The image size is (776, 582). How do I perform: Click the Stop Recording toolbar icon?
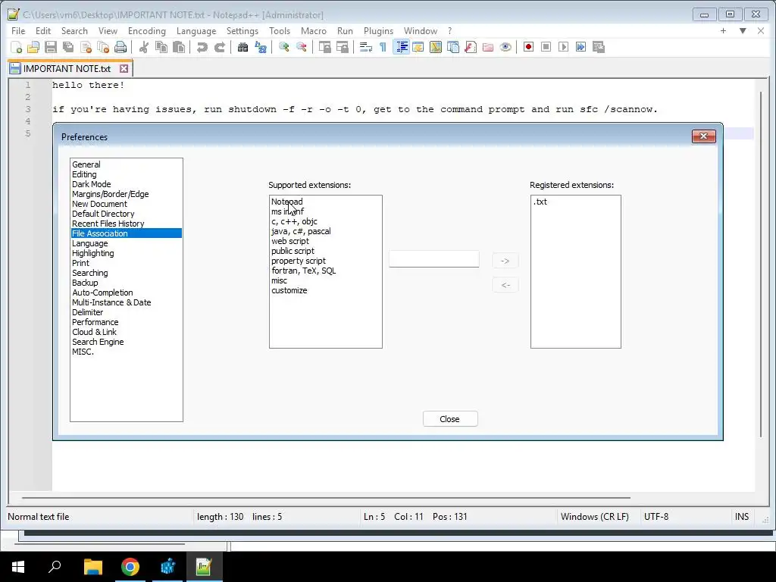pos(546,47)
